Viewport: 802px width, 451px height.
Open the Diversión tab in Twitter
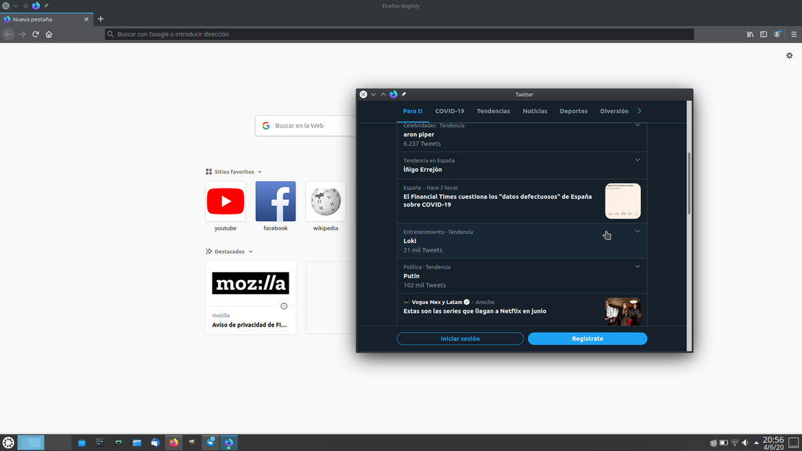pyautogui.click(x=614, y=111)
